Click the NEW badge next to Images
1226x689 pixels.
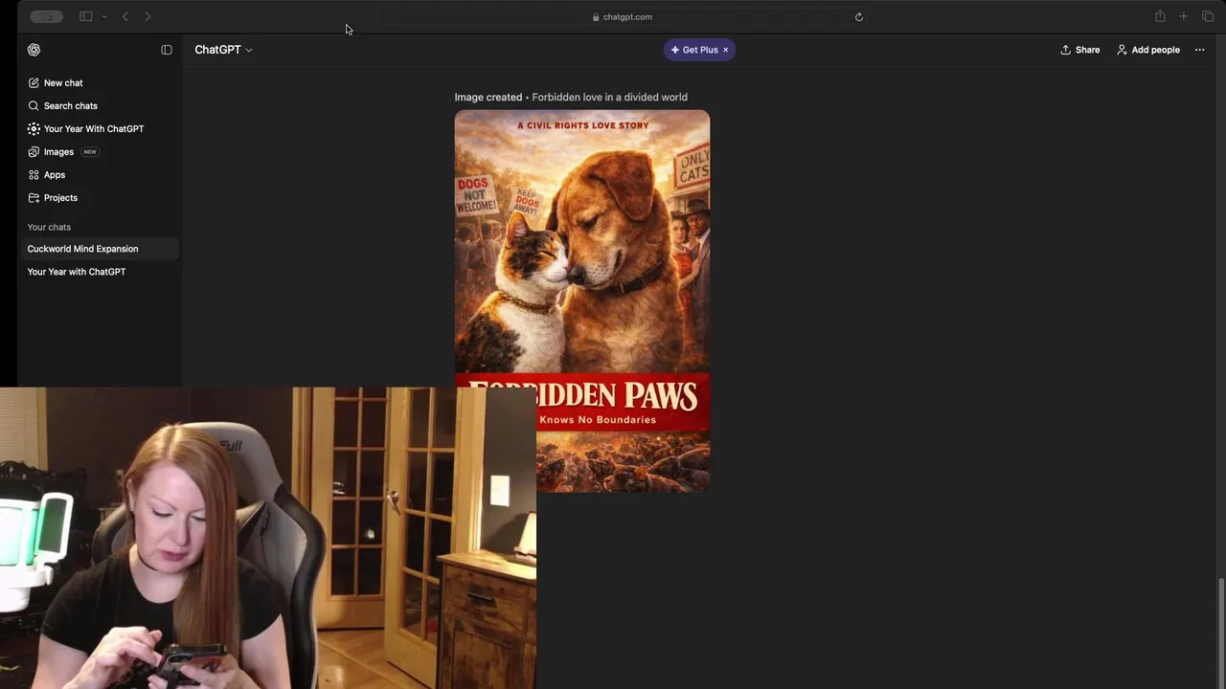point(90,152)
